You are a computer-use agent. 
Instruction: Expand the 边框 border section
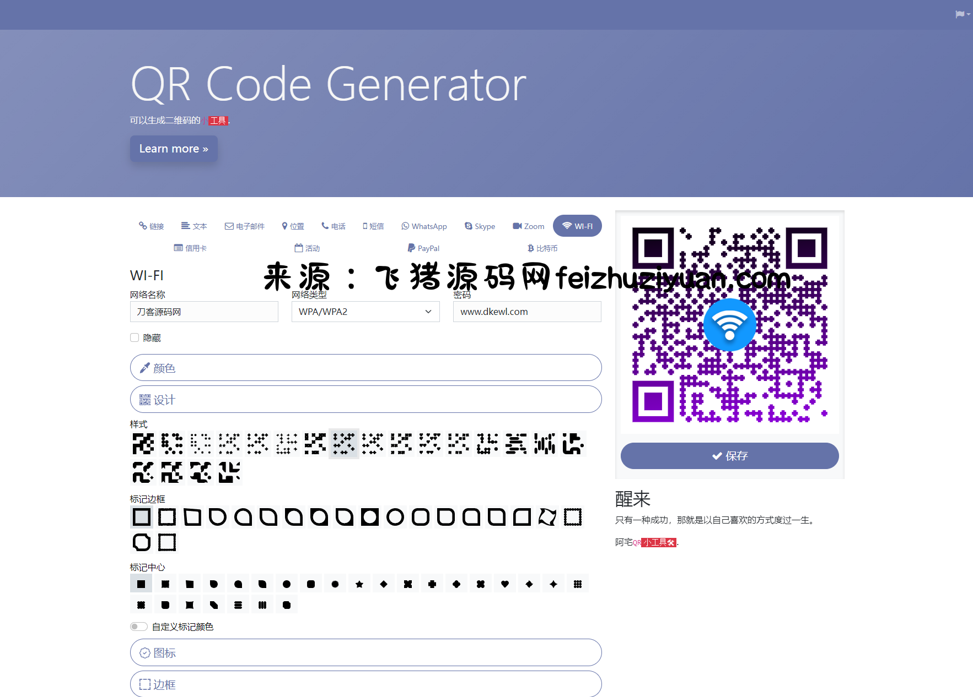click(365, 684)
